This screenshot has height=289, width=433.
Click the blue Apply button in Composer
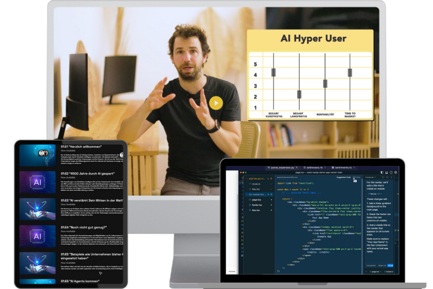391,265
